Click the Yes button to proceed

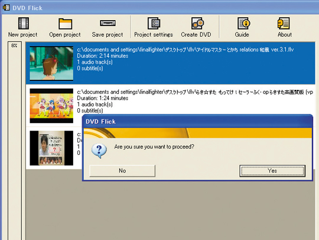tap(272, 171)
